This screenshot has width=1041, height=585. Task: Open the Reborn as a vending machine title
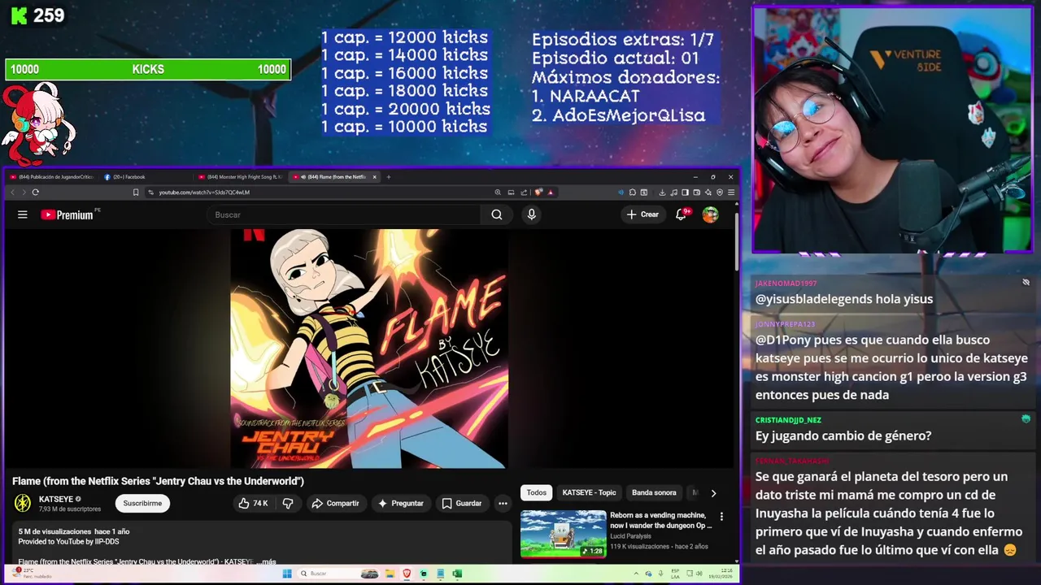[660, 520]
